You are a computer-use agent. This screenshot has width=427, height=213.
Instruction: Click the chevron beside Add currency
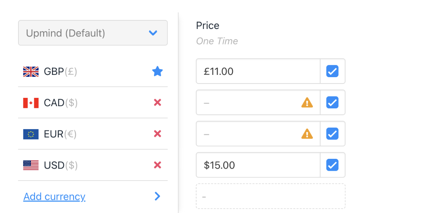pos(157,196)
